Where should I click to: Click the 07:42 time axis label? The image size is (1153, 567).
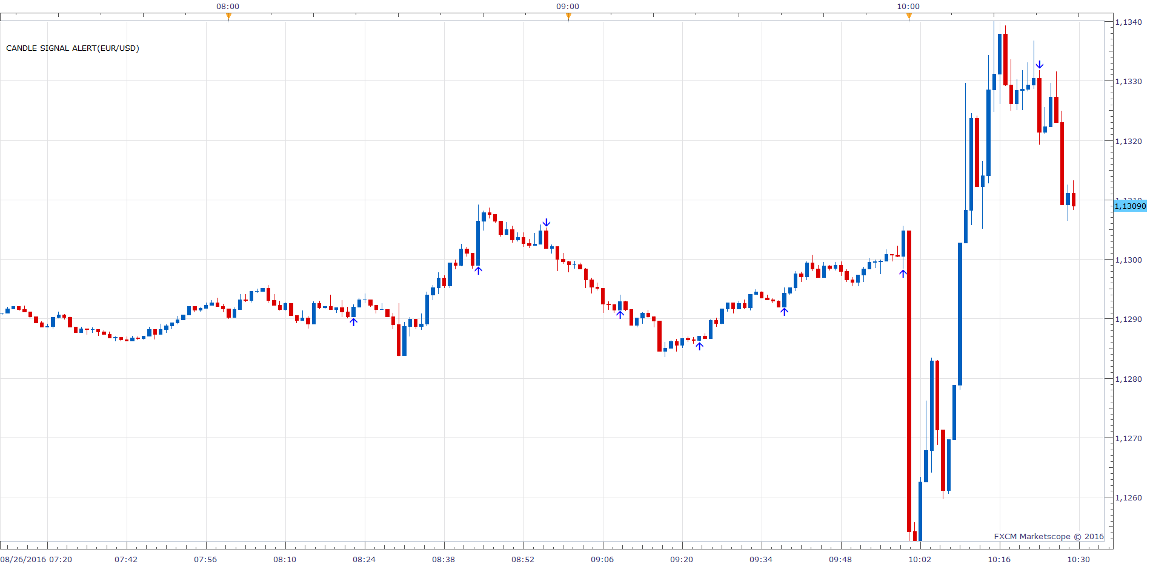pos(126,560)
